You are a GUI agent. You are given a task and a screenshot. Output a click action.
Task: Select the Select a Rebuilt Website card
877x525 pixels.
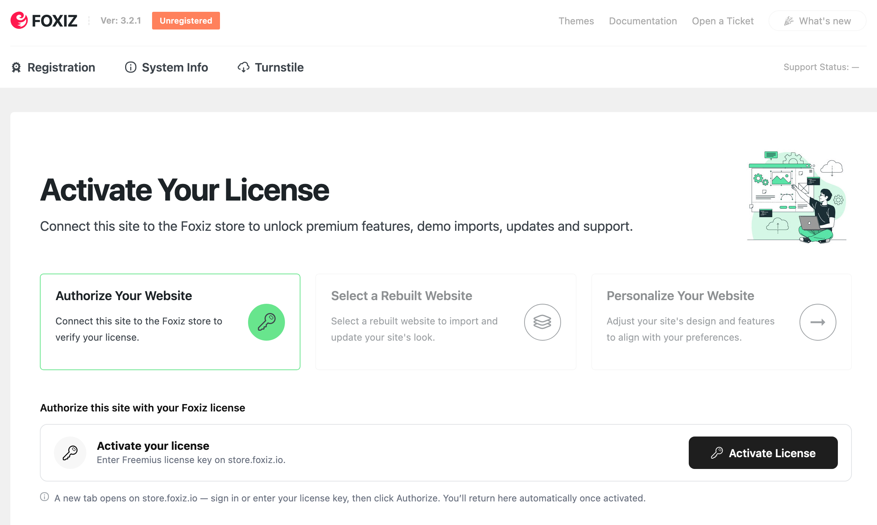click(446, 322)
